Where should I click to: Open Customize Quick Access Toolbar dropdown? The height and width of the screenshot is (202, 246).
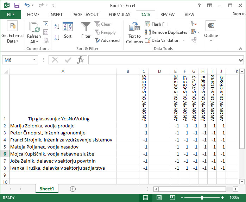click(53, 6)
